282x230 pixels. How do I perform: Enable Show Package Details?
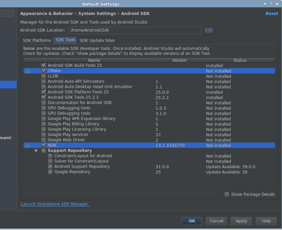coord(227,194)
